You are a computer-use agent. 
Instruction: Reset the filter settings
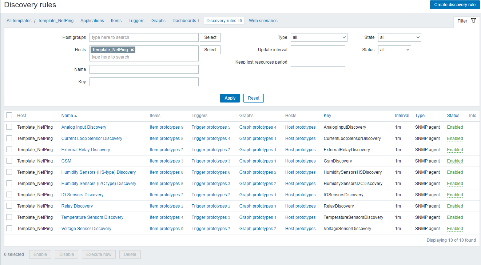254,98
